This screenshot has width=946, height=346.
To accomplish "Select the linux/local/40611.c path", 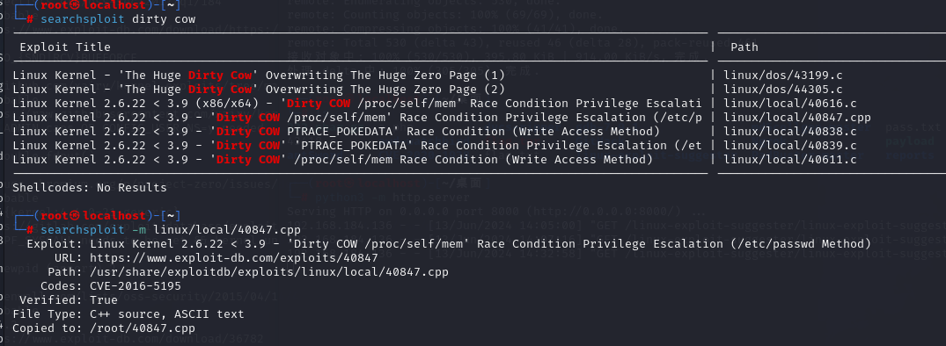I will pos(789,160).
